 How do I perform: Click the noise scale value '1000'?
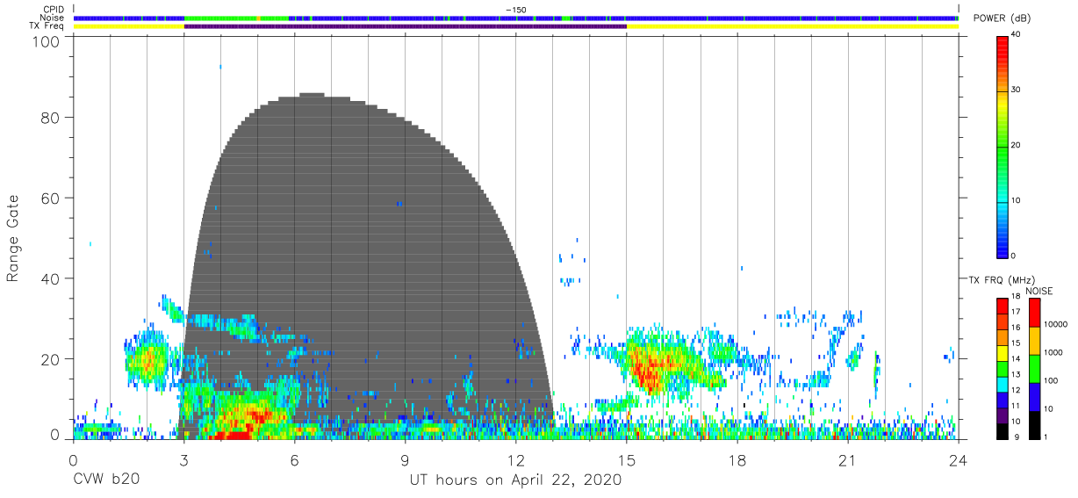point(1054,352)
